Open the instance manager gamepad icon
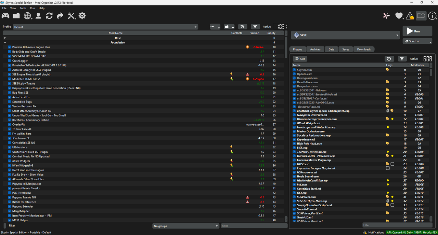Screen dimensions: 438x235 tap(5, 16)
